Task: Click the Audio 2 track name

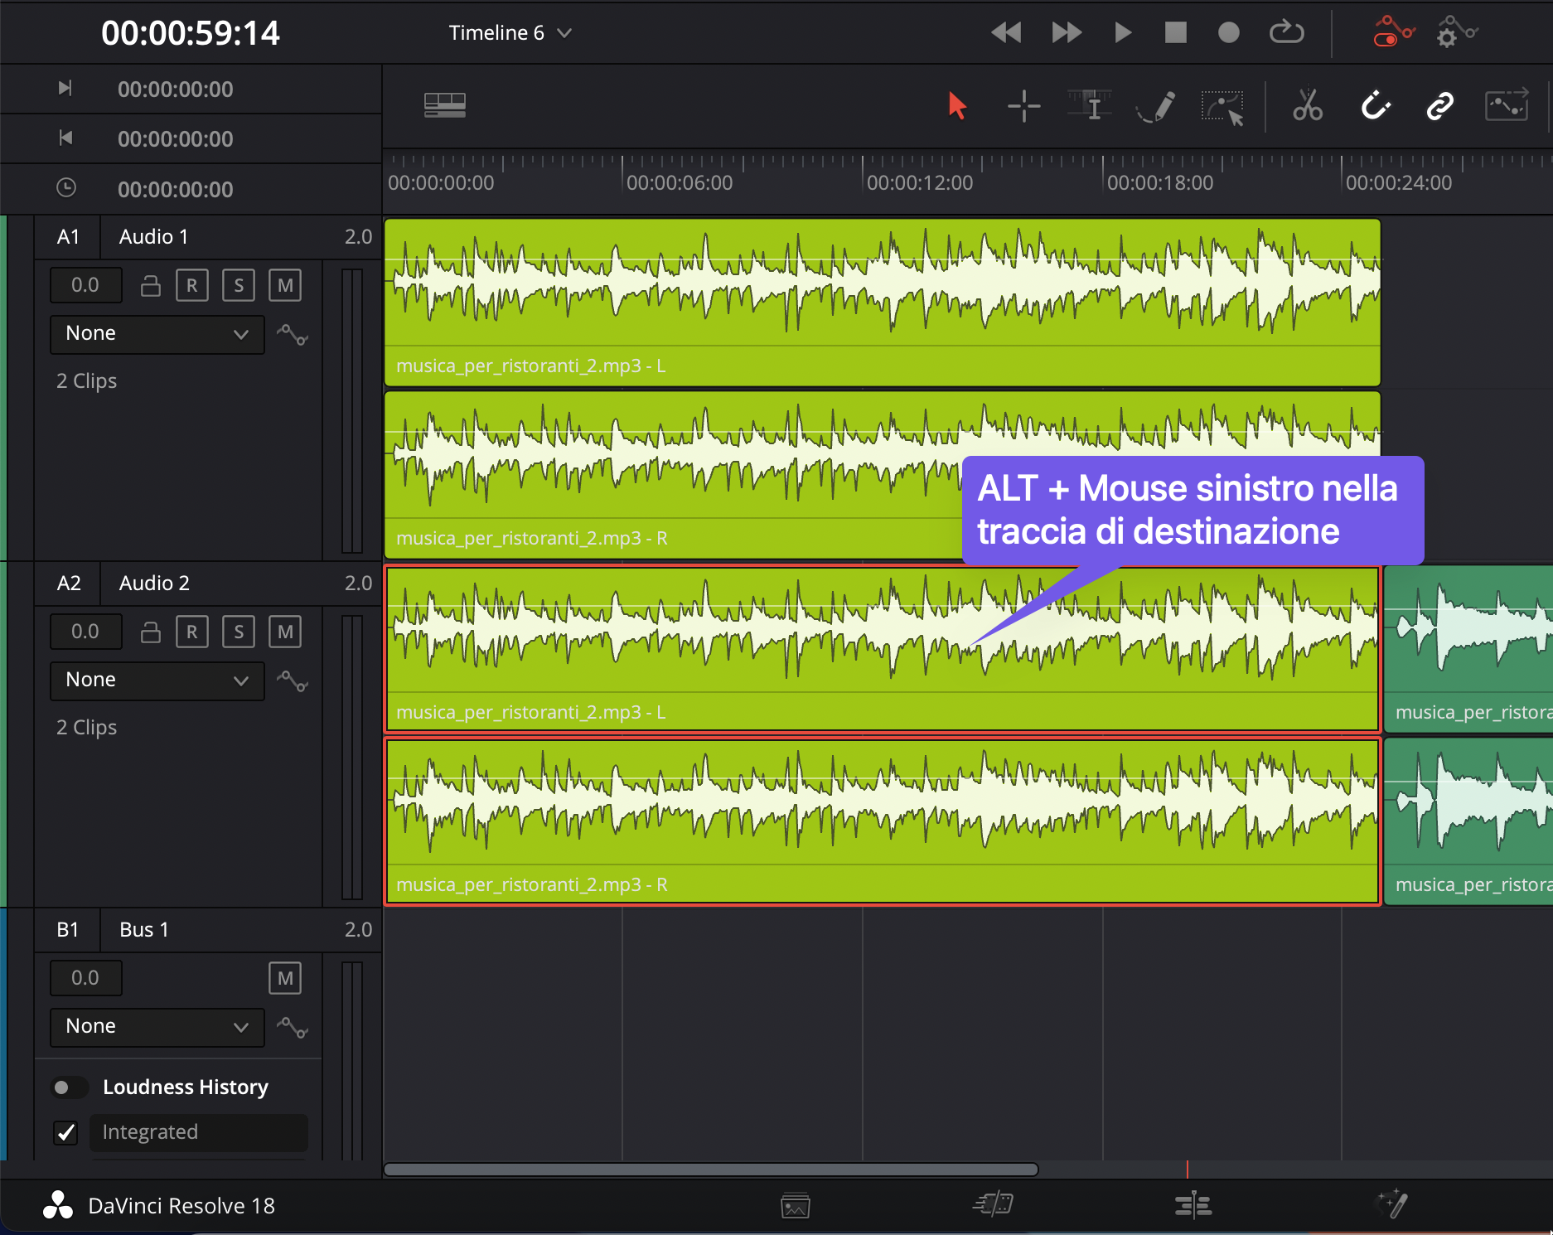Action: click(x=155, y=584)
